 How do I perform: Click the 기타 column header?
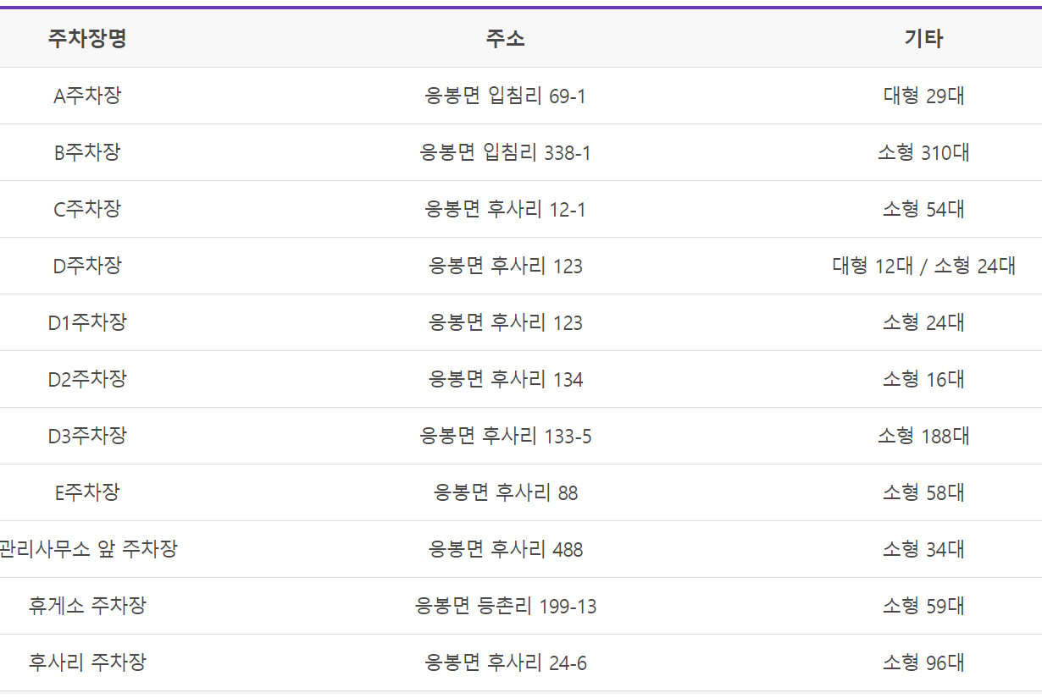(x=923, y=38)
